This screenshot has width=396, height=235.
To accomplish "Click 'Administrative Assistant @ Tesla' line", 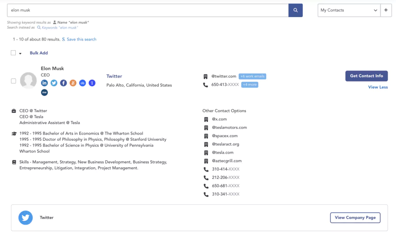I will tap(49, 123).
